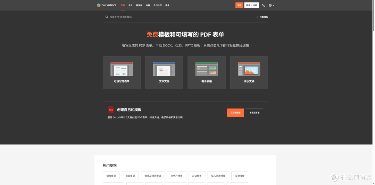375x185 pixels.
Task: Open the 信息 menu
Action: tap(167, 5)
